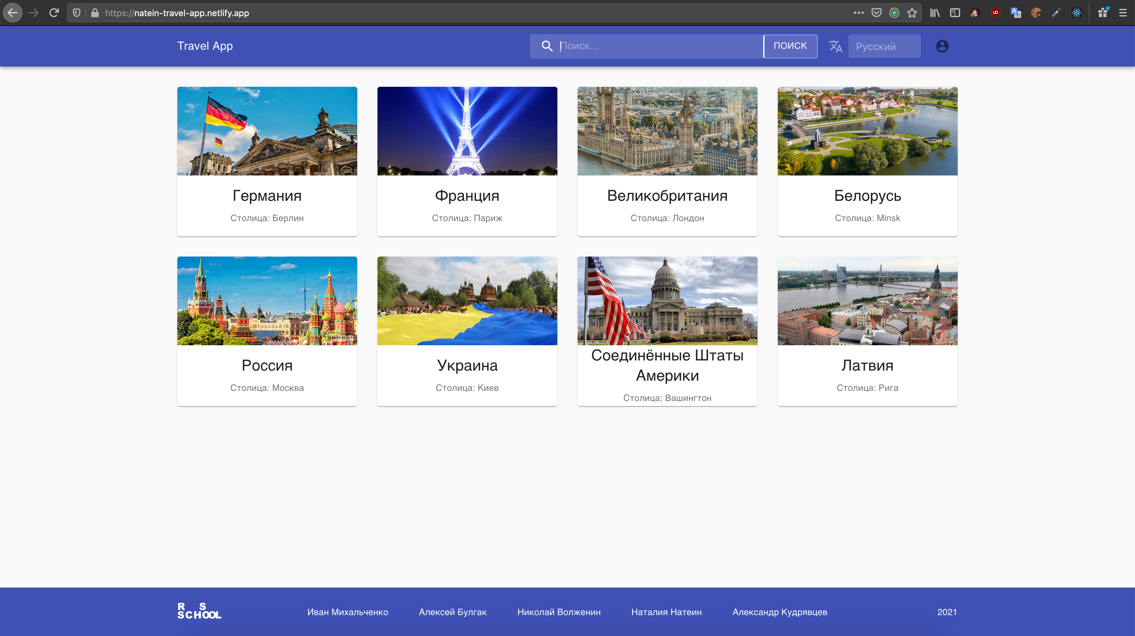
Task: Open the React DevTools extension icon
Action: pyautogui.click(x=1076, y=13)
